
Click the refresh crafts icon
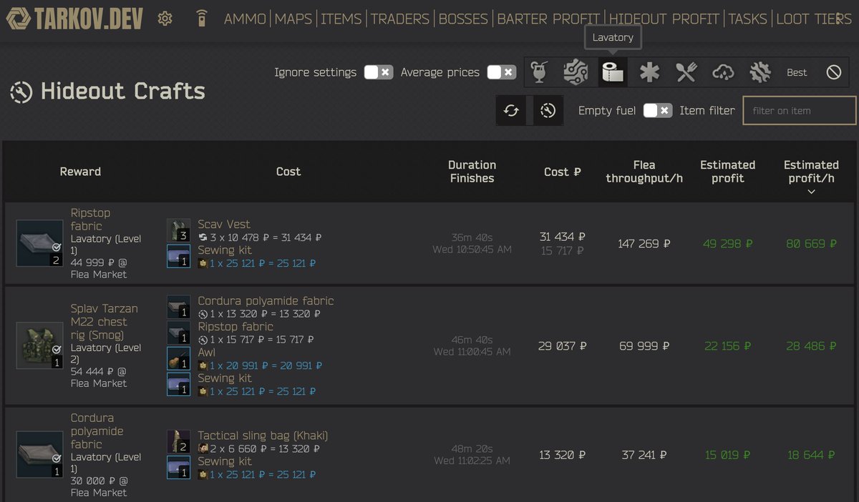(x=511, y=110)
